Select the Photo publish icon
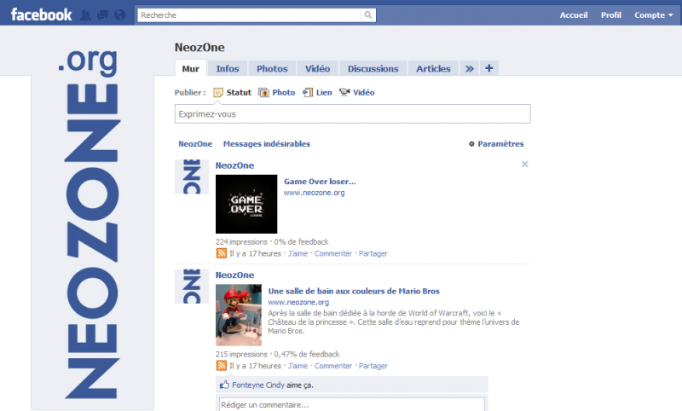This screenshot has height=411, width=682. point(264,92)
